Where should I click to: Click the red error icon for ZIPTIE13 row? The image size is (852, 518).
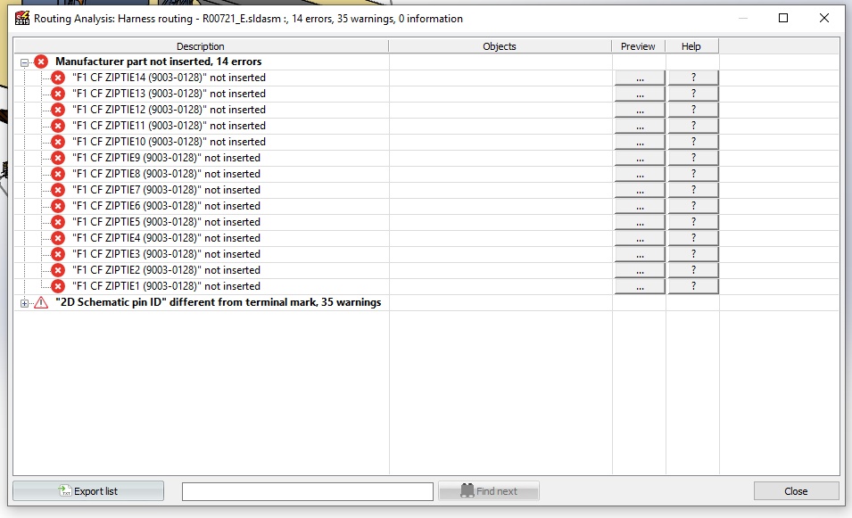tap(58, 94)
